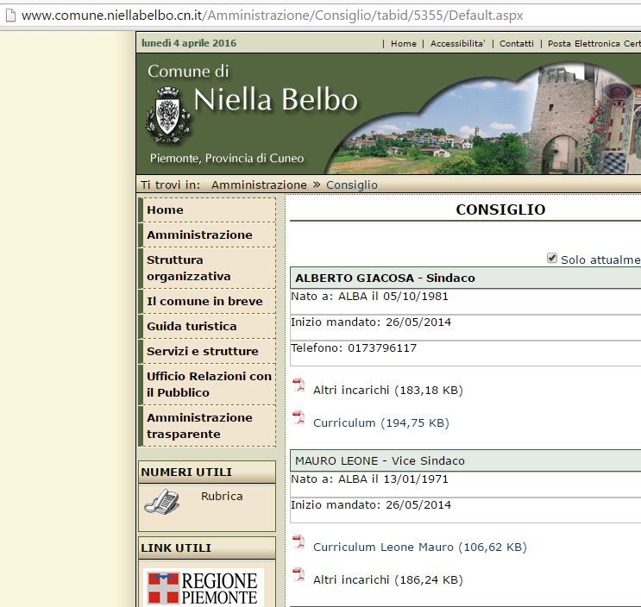641x607 pixels.
Task: Click Amministrazione in the breadcrumb trail
Action: point(259,185)
